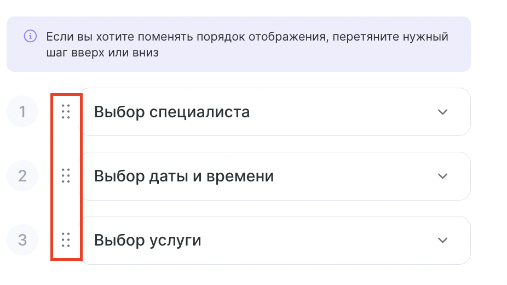Viewport: 507px width, 285px height.
Task: Click the step number 3 badge
Action: click(x=22, y=240)
